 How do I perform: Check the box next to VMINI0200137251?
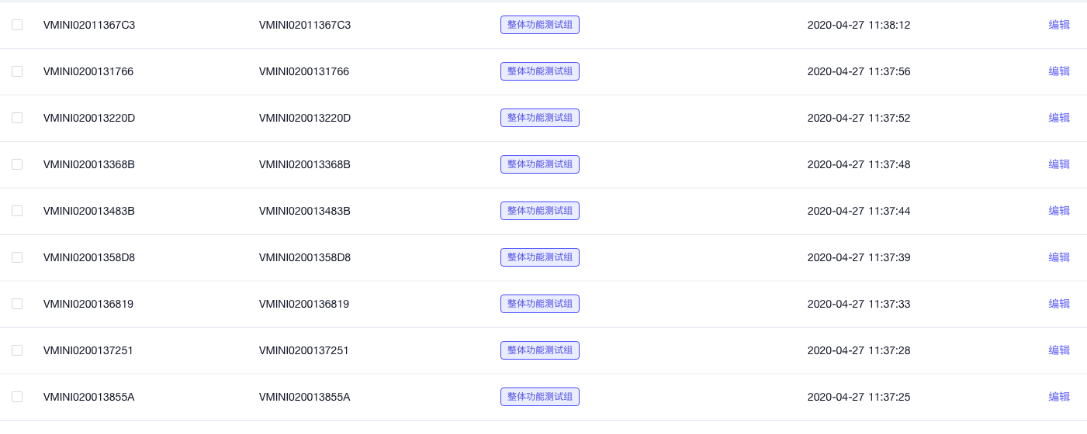17,350
